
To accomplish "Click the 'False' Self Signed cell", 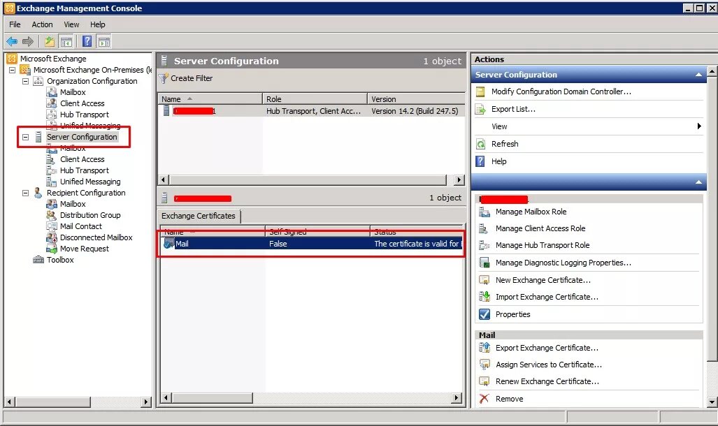I will (278, 244).
